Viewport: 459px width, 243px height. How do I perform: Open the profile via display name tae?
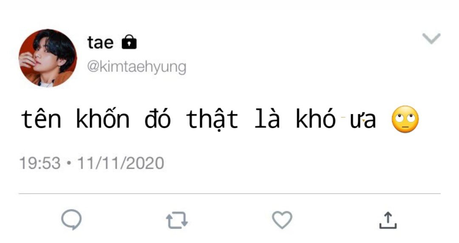click(x=100, y=43)
